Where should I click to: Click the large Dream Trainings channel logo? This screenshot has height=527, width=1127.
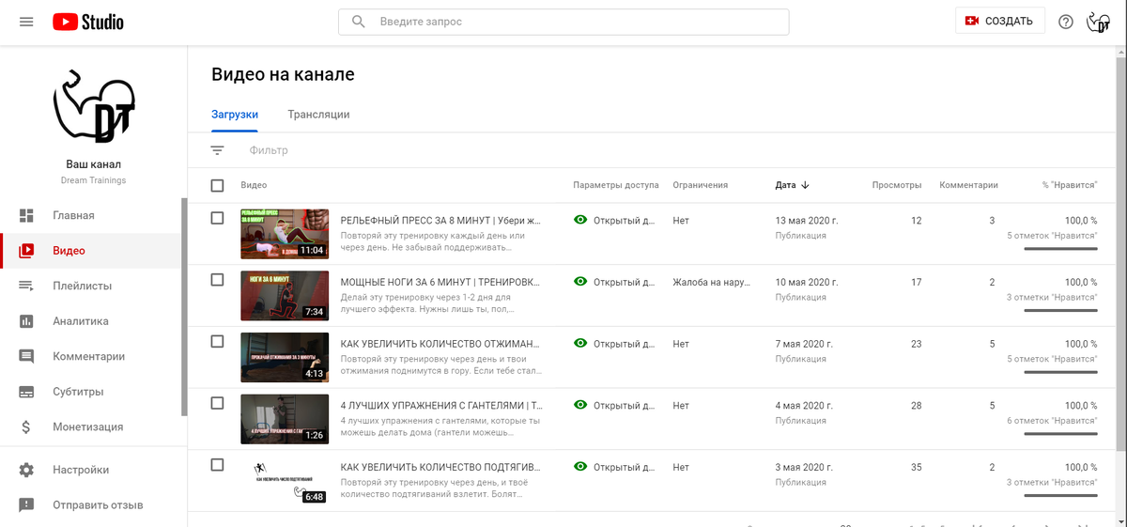(x=94, y=104)
